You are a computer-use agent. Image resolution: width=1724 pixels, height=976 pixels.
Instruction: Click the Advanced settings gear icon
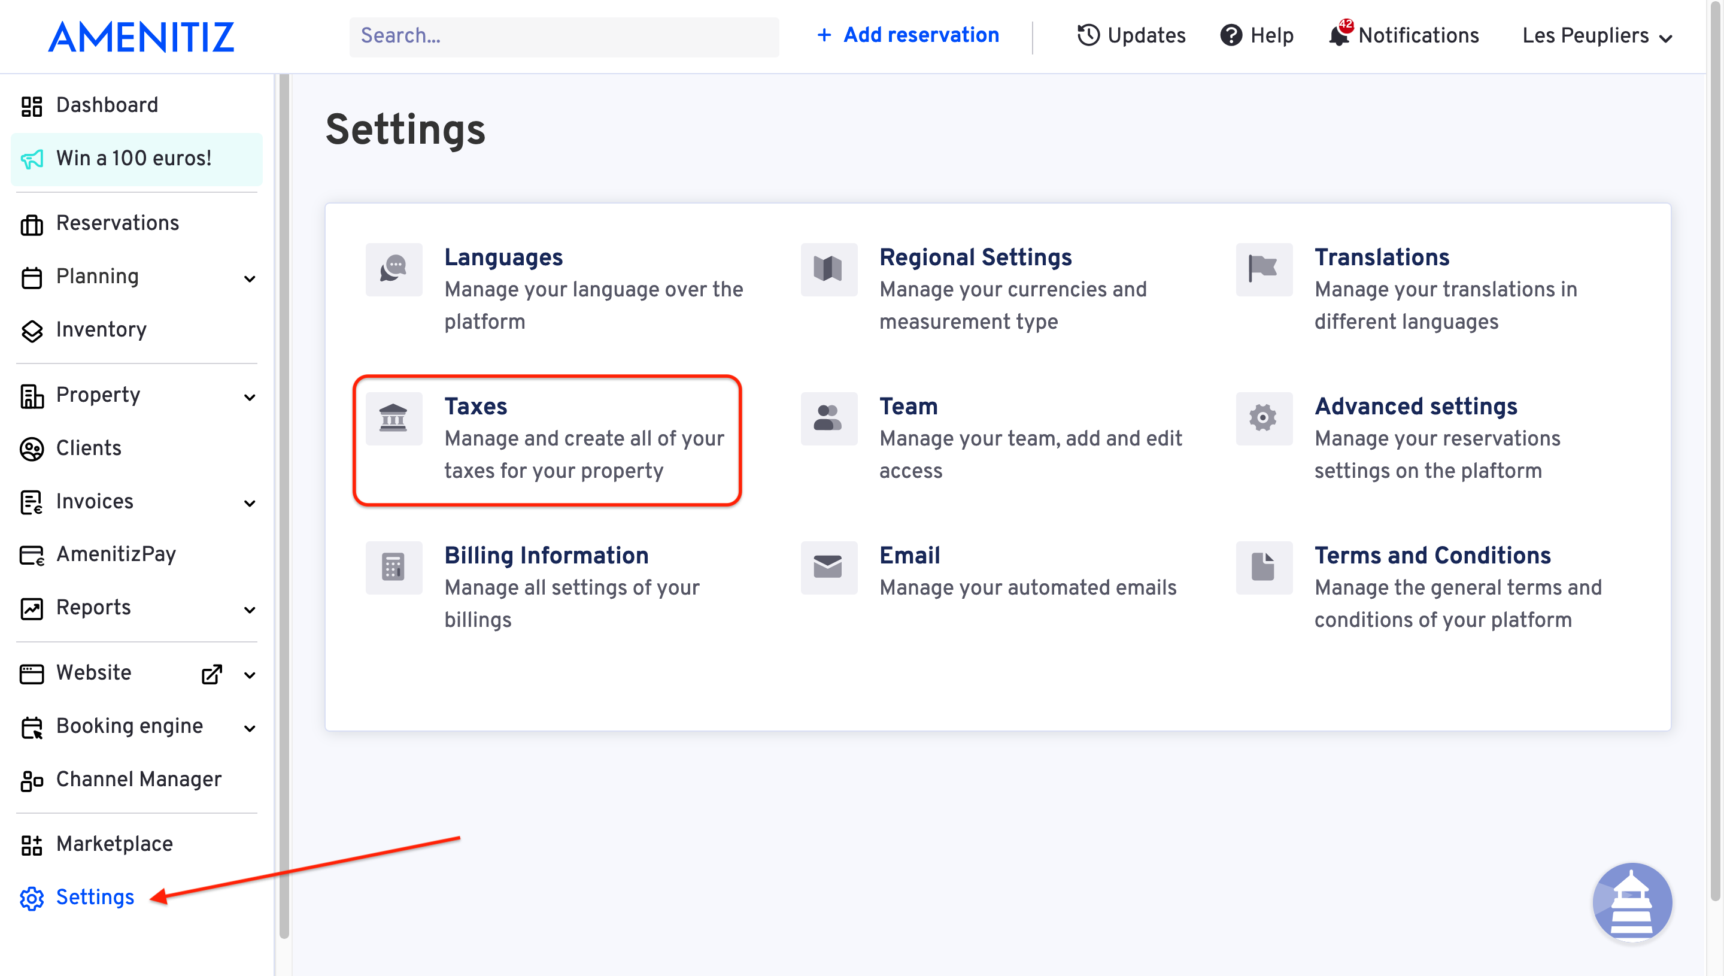click(1264, 417)
